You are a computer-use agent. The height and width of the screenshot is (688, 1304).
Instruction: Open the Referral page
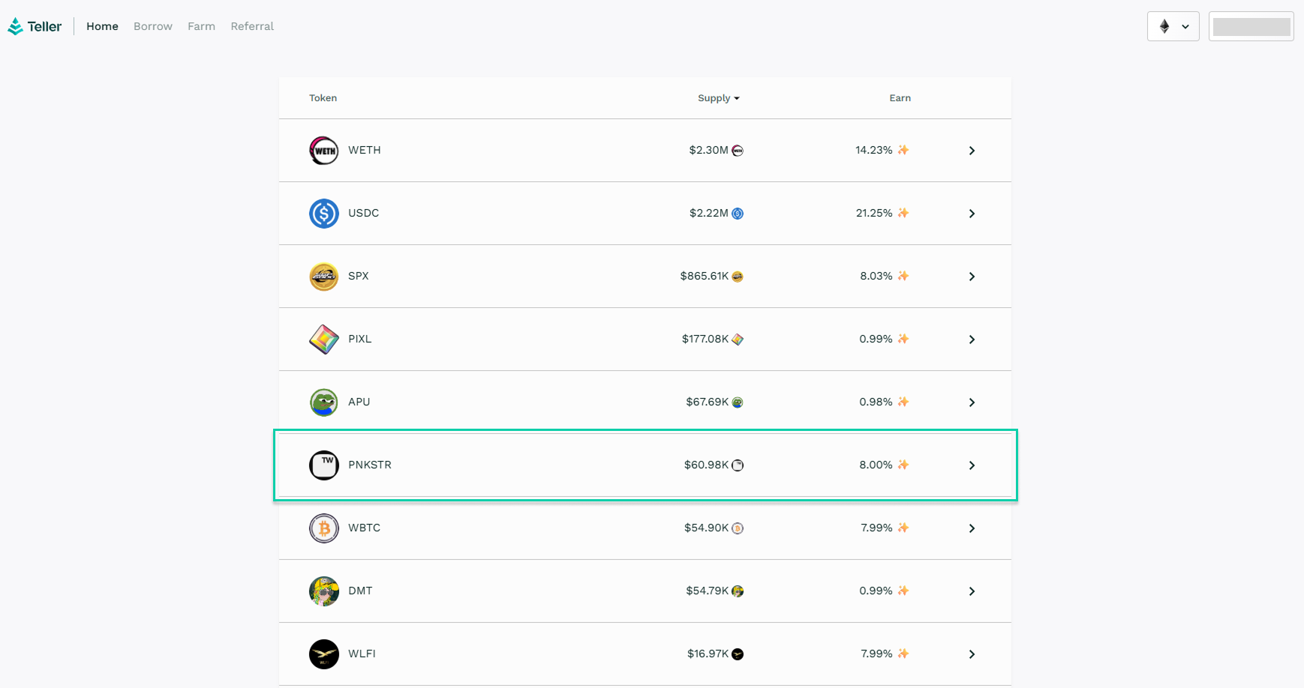pos(252,26)
